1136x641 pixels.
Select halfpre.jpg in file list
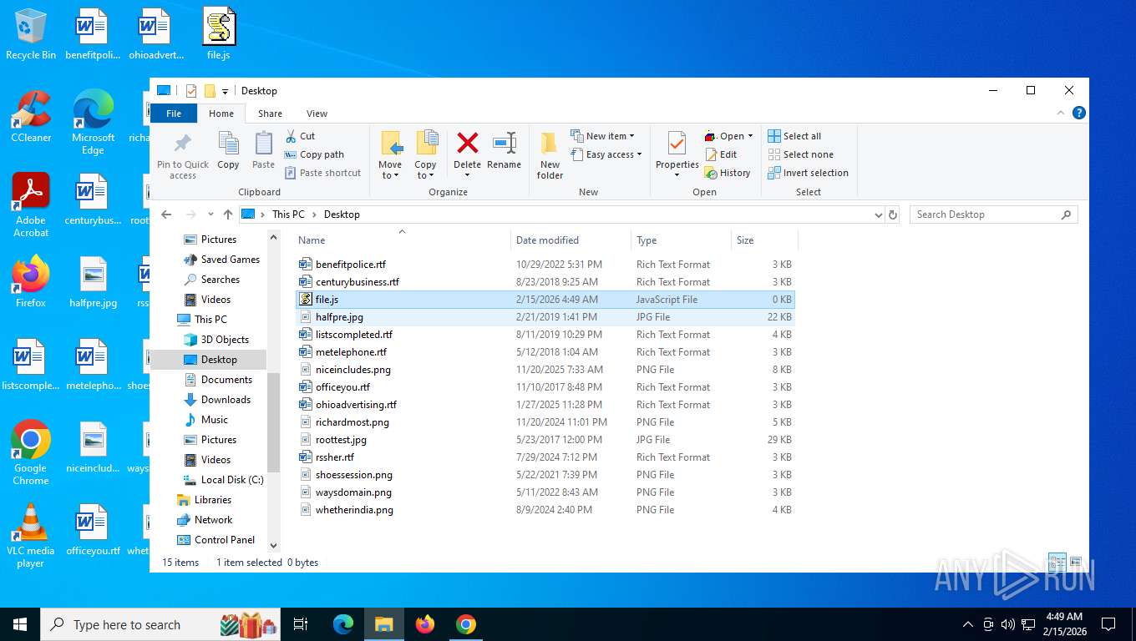545,317
